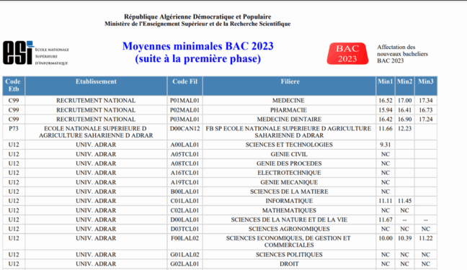Select the 'Moyennes minimales BAC 2023' title

pos(197,46)
